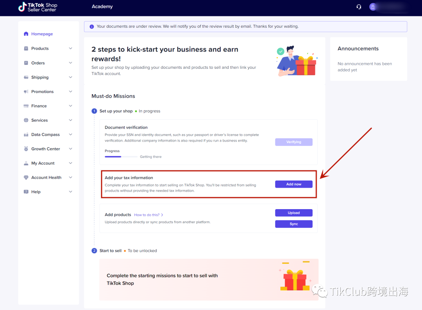Click the Homepage house icon
The height and width of the screenshot is (310, 422).
(x=26, y=34)
